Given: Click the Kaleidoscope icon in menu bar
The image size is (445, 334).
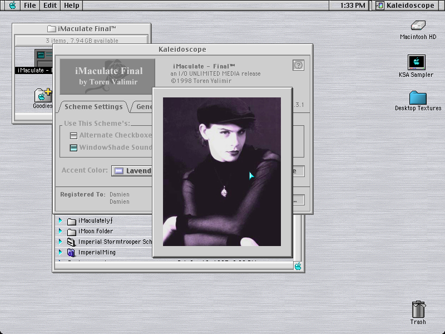Looking at the screenshot, I should pyautogui.click(x=380, y=6).
